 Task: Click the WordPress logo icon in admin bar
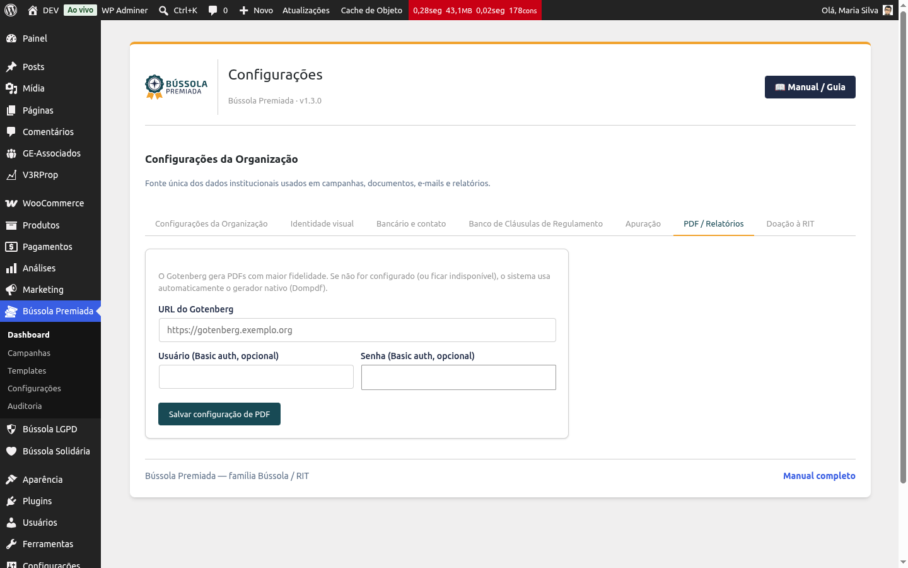[11, 10]
